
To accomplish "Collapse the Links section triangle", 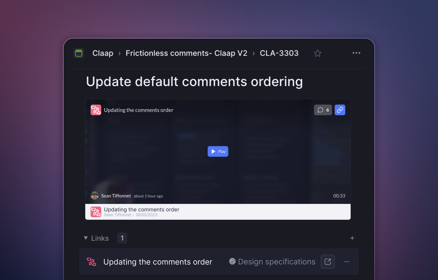I will tap(86, 238).
